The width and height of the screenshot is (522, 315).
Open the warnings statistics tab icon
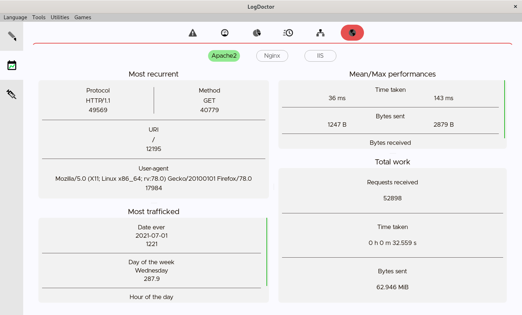click(x=193, y=33)
